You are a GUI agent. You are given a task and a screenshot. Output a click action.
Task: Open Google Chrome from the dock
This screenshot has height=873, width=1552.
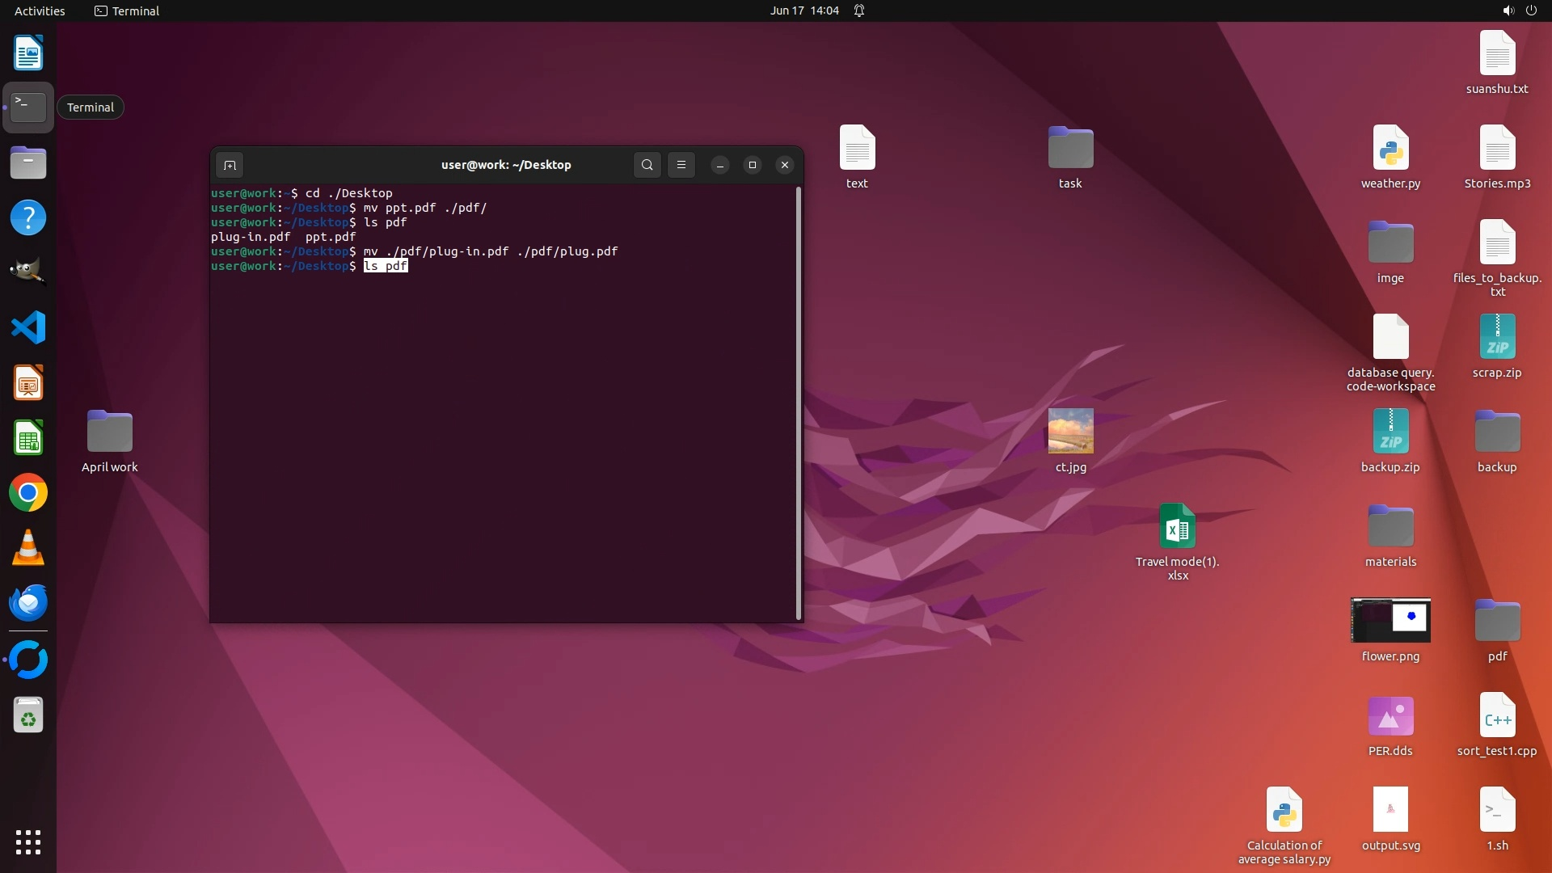[28, 493]
